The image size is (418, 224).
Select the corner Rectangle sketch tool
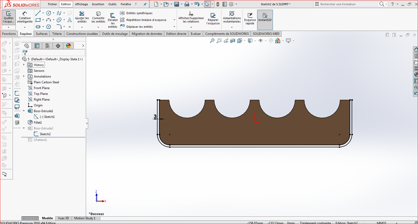[x=38, y=20]
